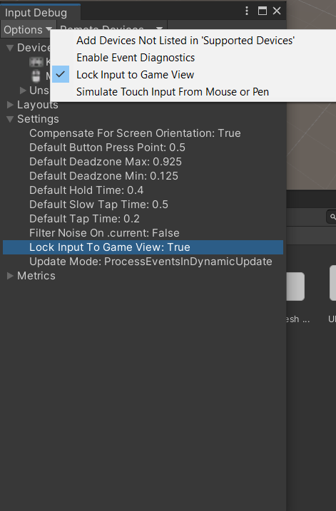
Task: Select Enable Event Diagnostics menu entry
Action: tap(136, 58)
